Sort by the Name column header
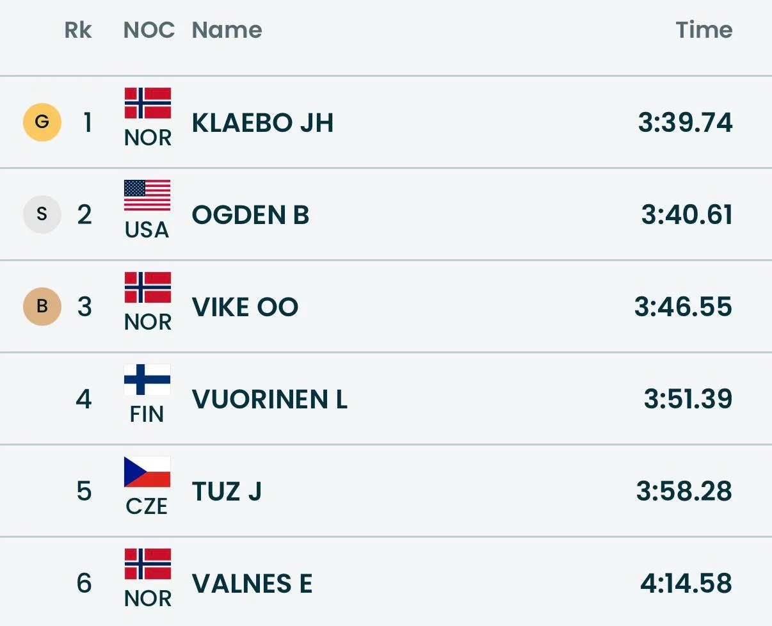The width and height of the screenshot is (772, 626). (227, 30)
